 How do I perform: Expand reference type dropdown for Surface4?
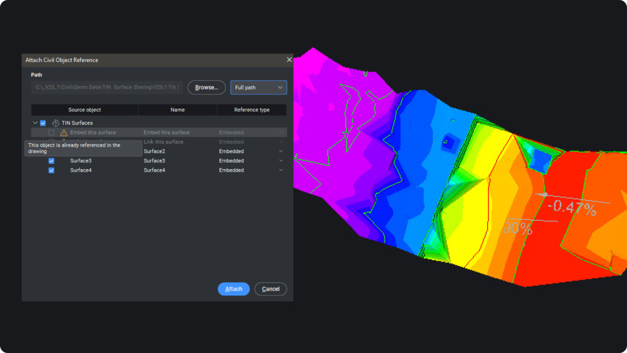coord(281,170)
